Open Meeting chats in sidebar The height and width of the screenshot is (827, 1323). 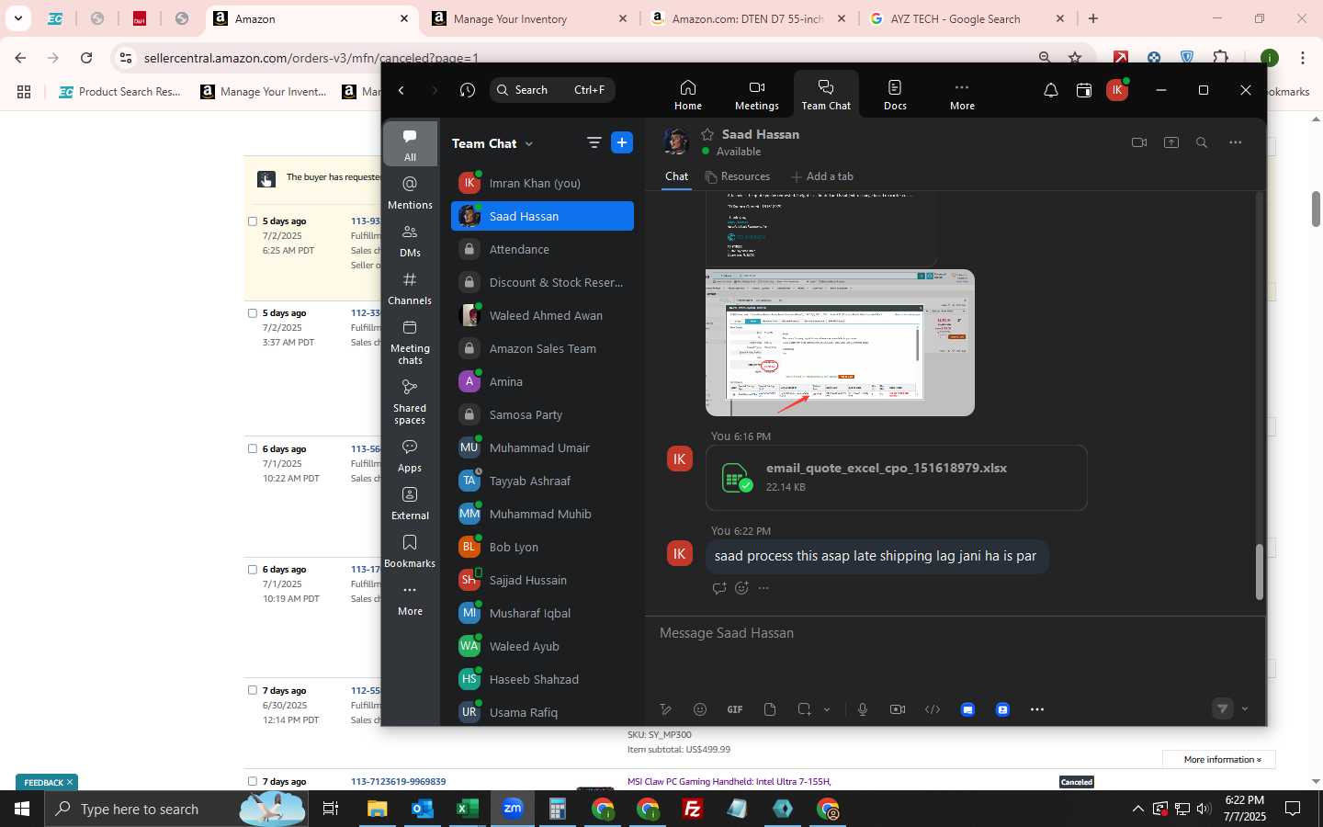[410, 341]
